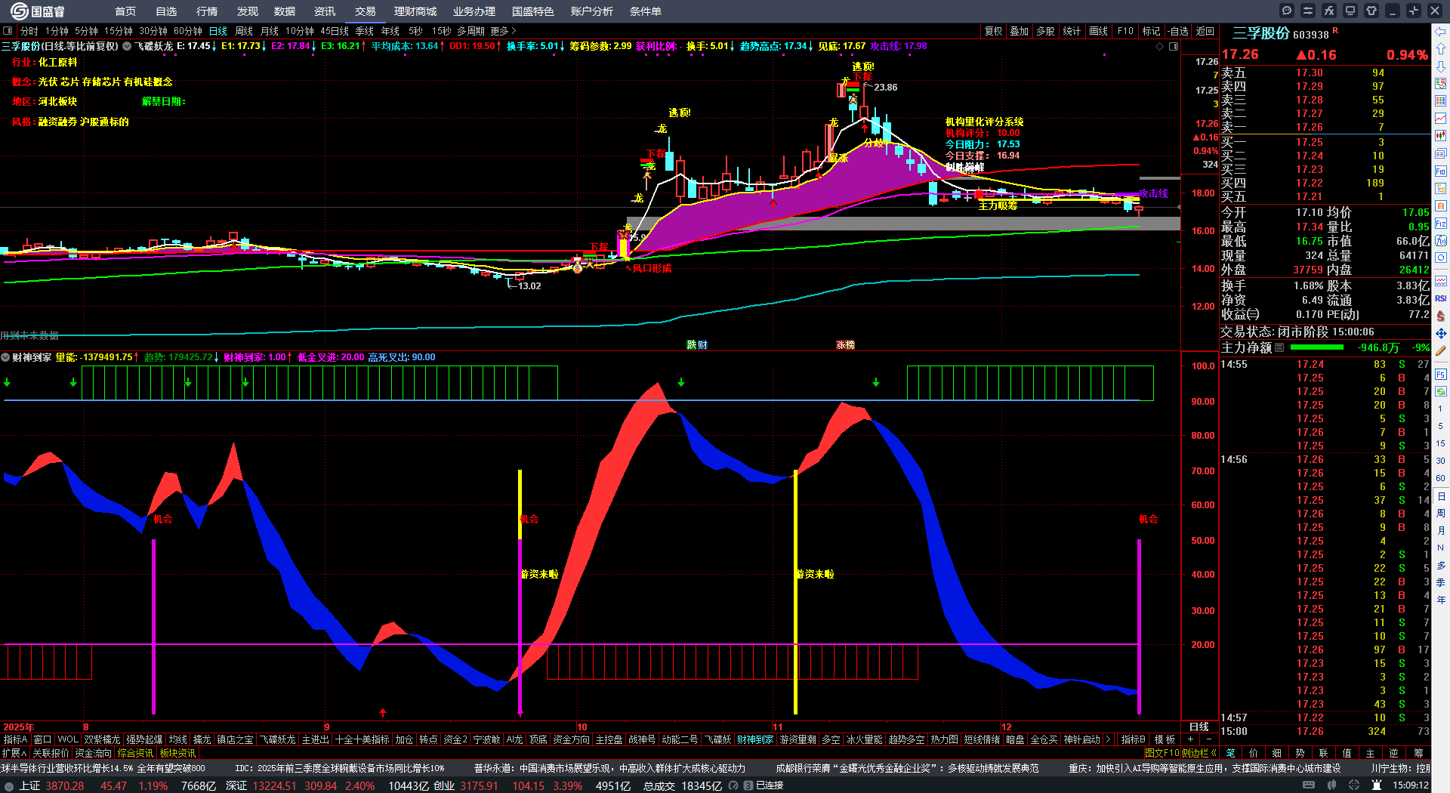1450x793 pixels.
Task: Switch chart period to 分时
Action: 29,31
